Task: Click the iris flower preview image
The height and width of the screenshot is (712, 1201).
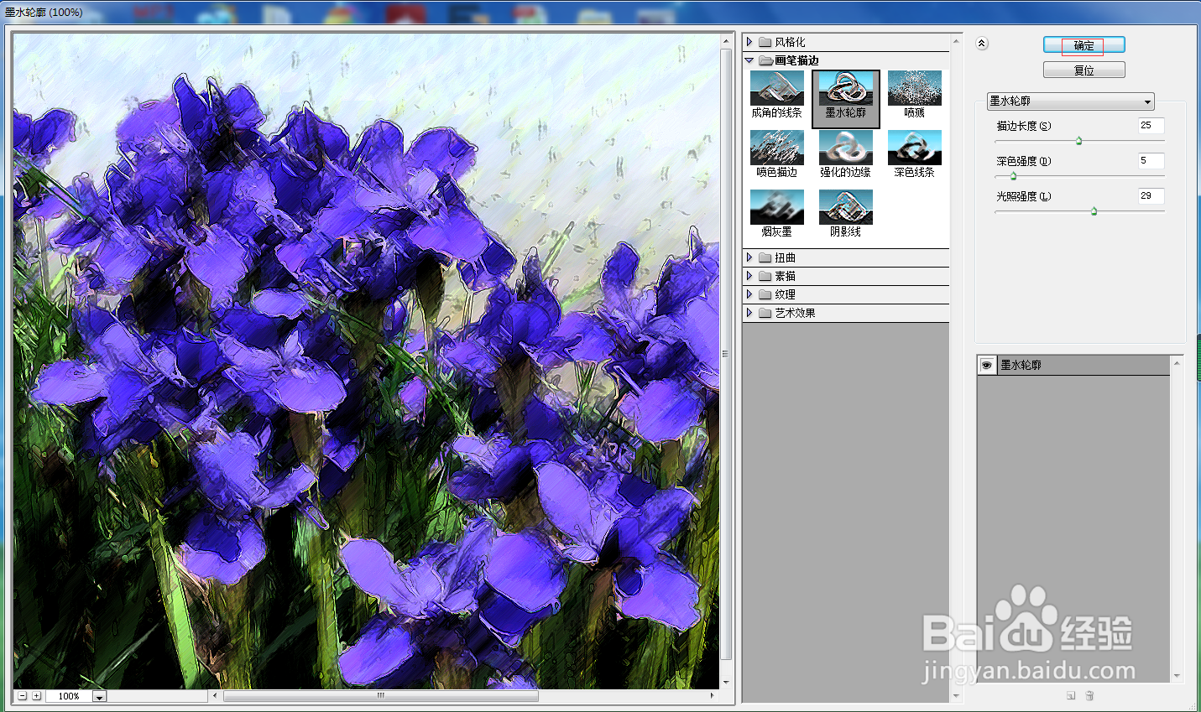Action: click(x=366, y=361)
